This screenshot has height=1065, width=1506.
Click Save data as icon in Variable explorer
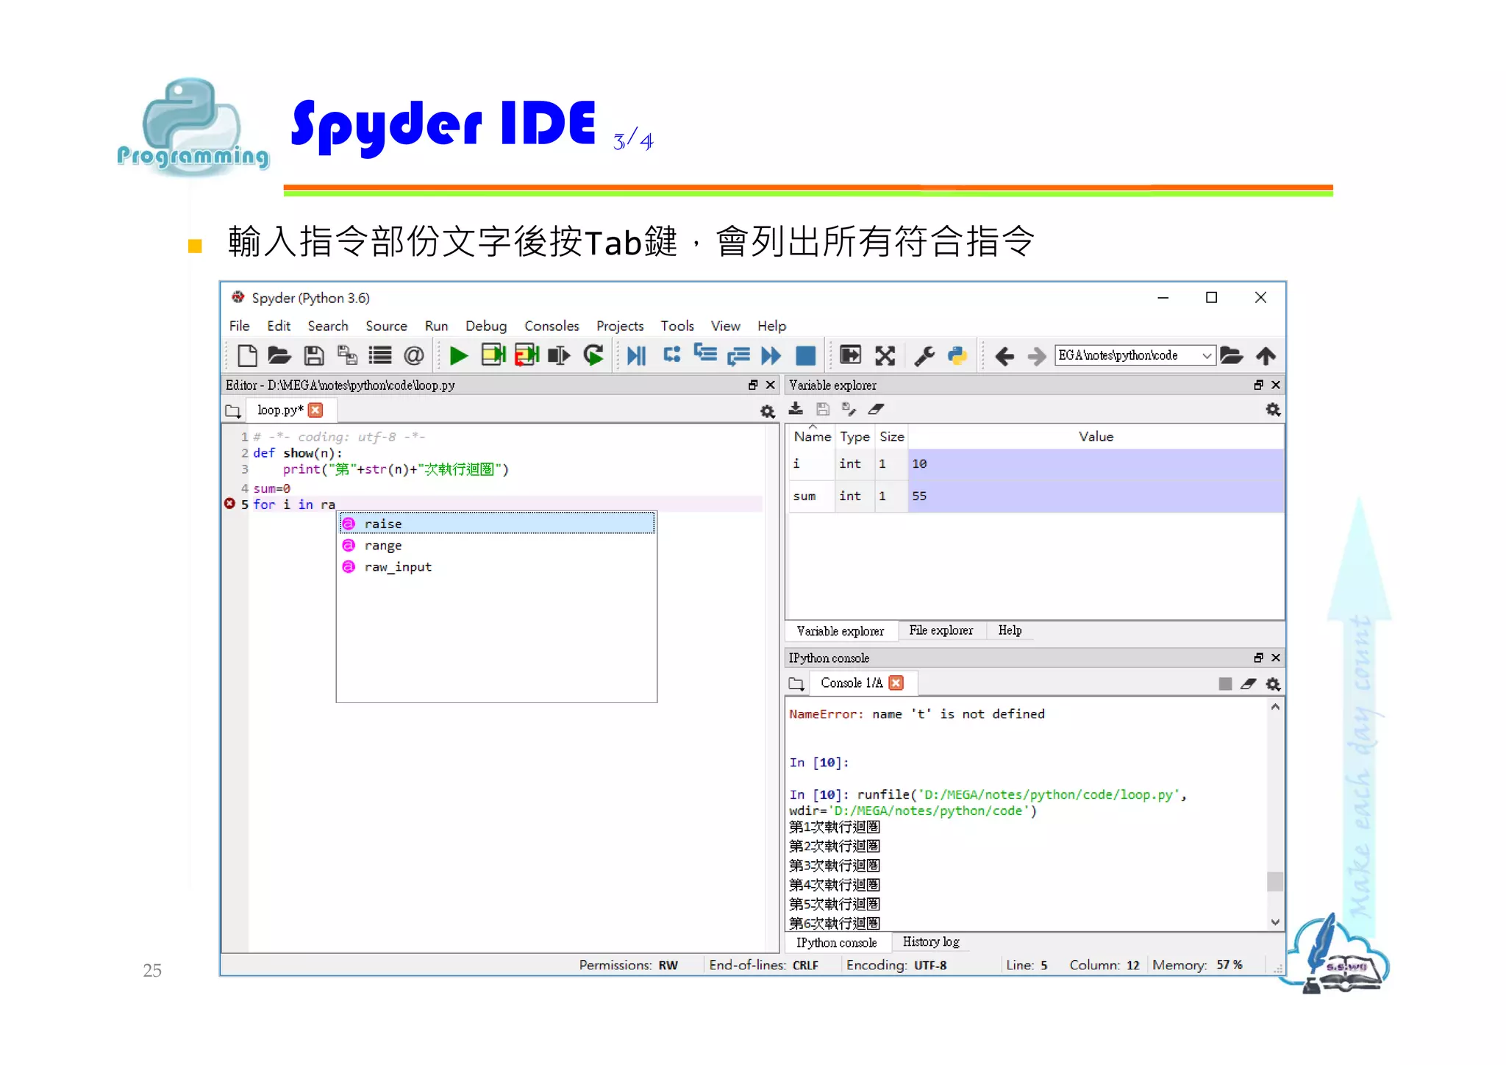point(849,409)
